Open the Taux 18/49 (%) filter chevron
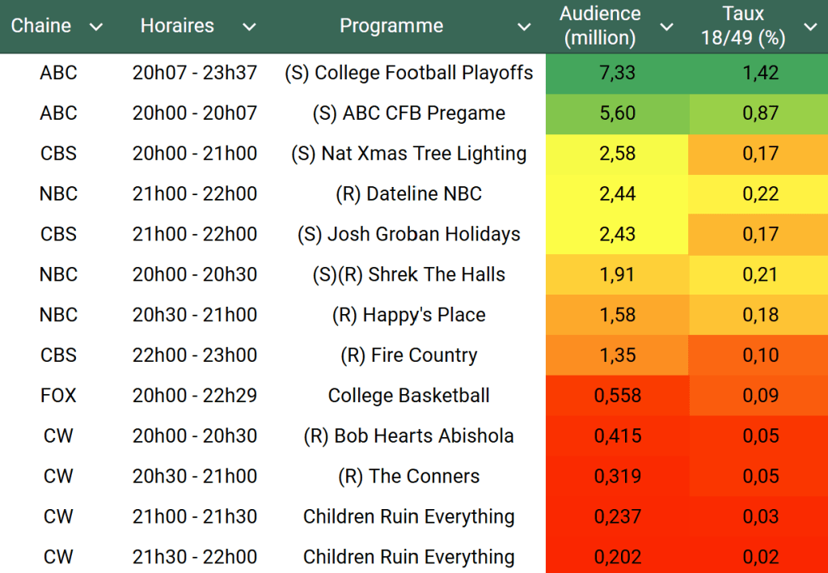 (810, 27)
